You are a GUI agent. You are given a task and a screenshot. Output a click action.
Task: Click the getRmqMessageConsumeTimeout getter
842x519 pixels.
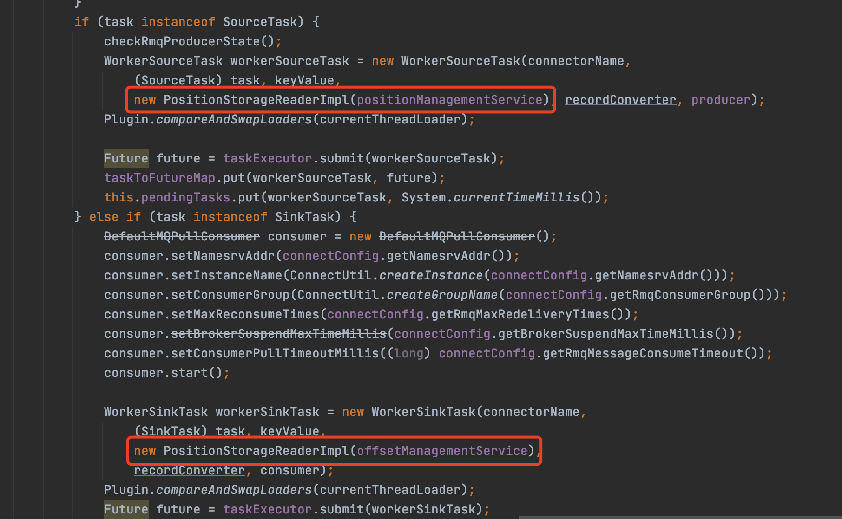click(643, 353)
